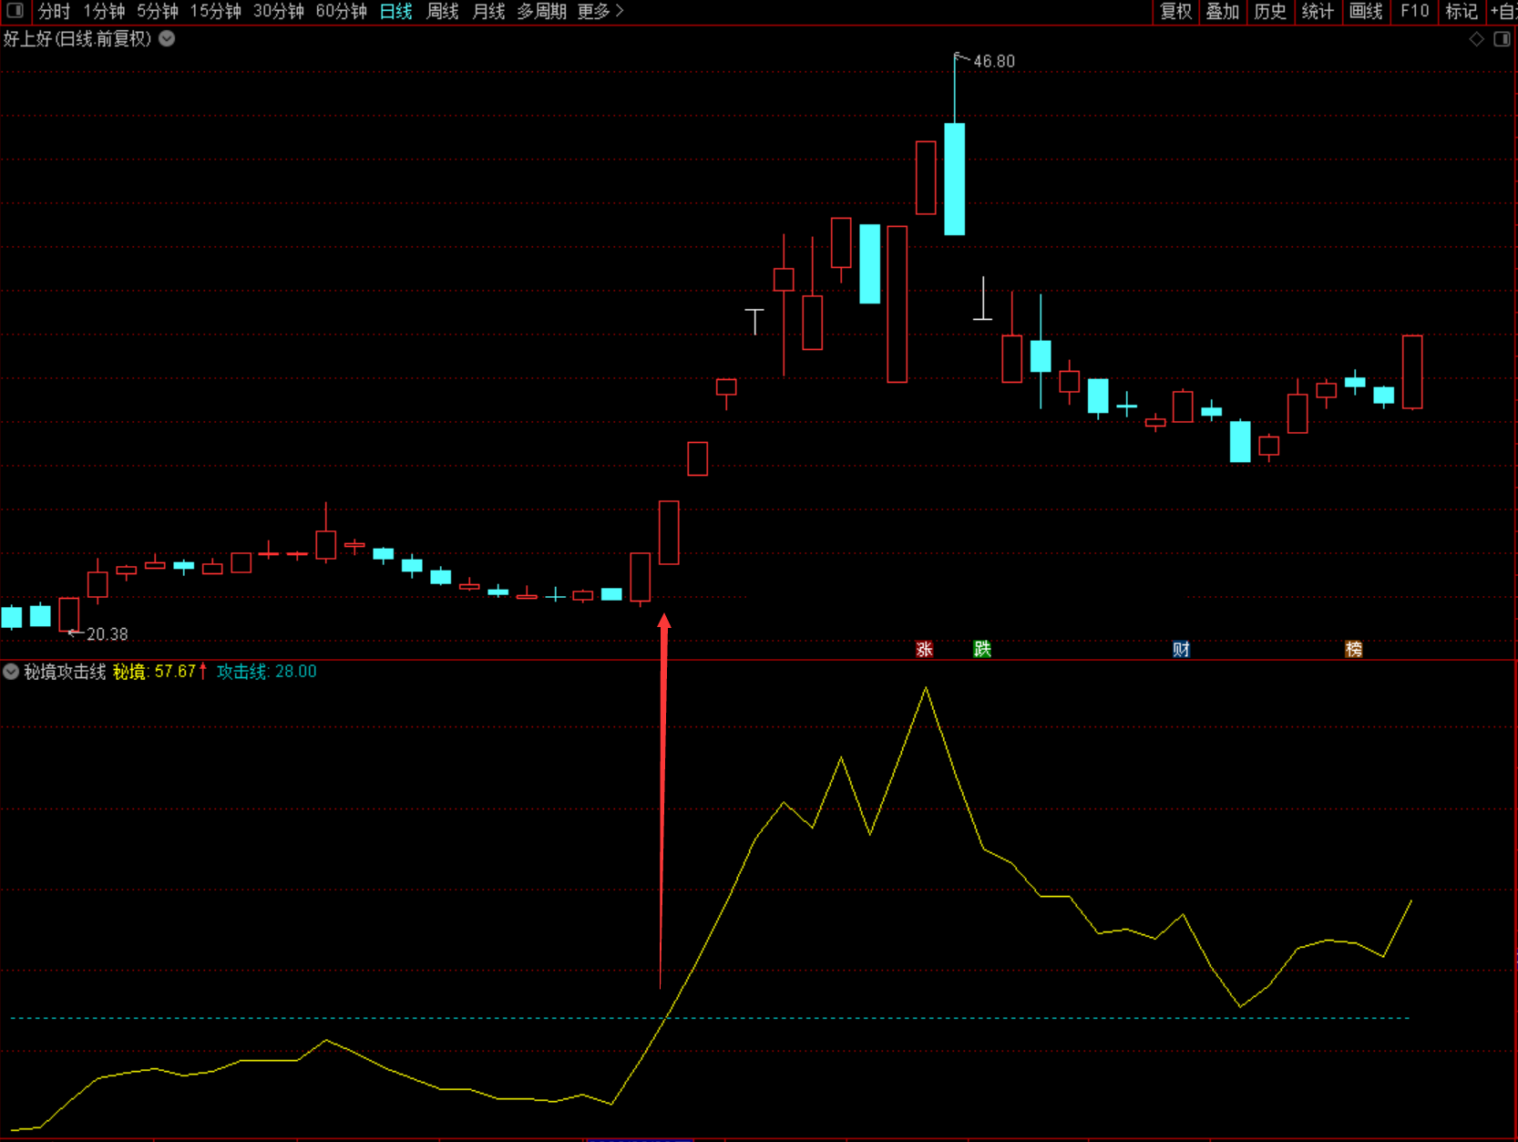Screen dimensions: 1518x1142
Task: Click the 46.80 high price label
Action: coord(994,61)
